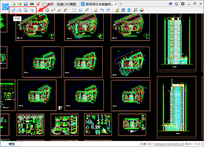Select the eraser tool
This screenshot has height=147, width=204.
[x=96, y=10]
